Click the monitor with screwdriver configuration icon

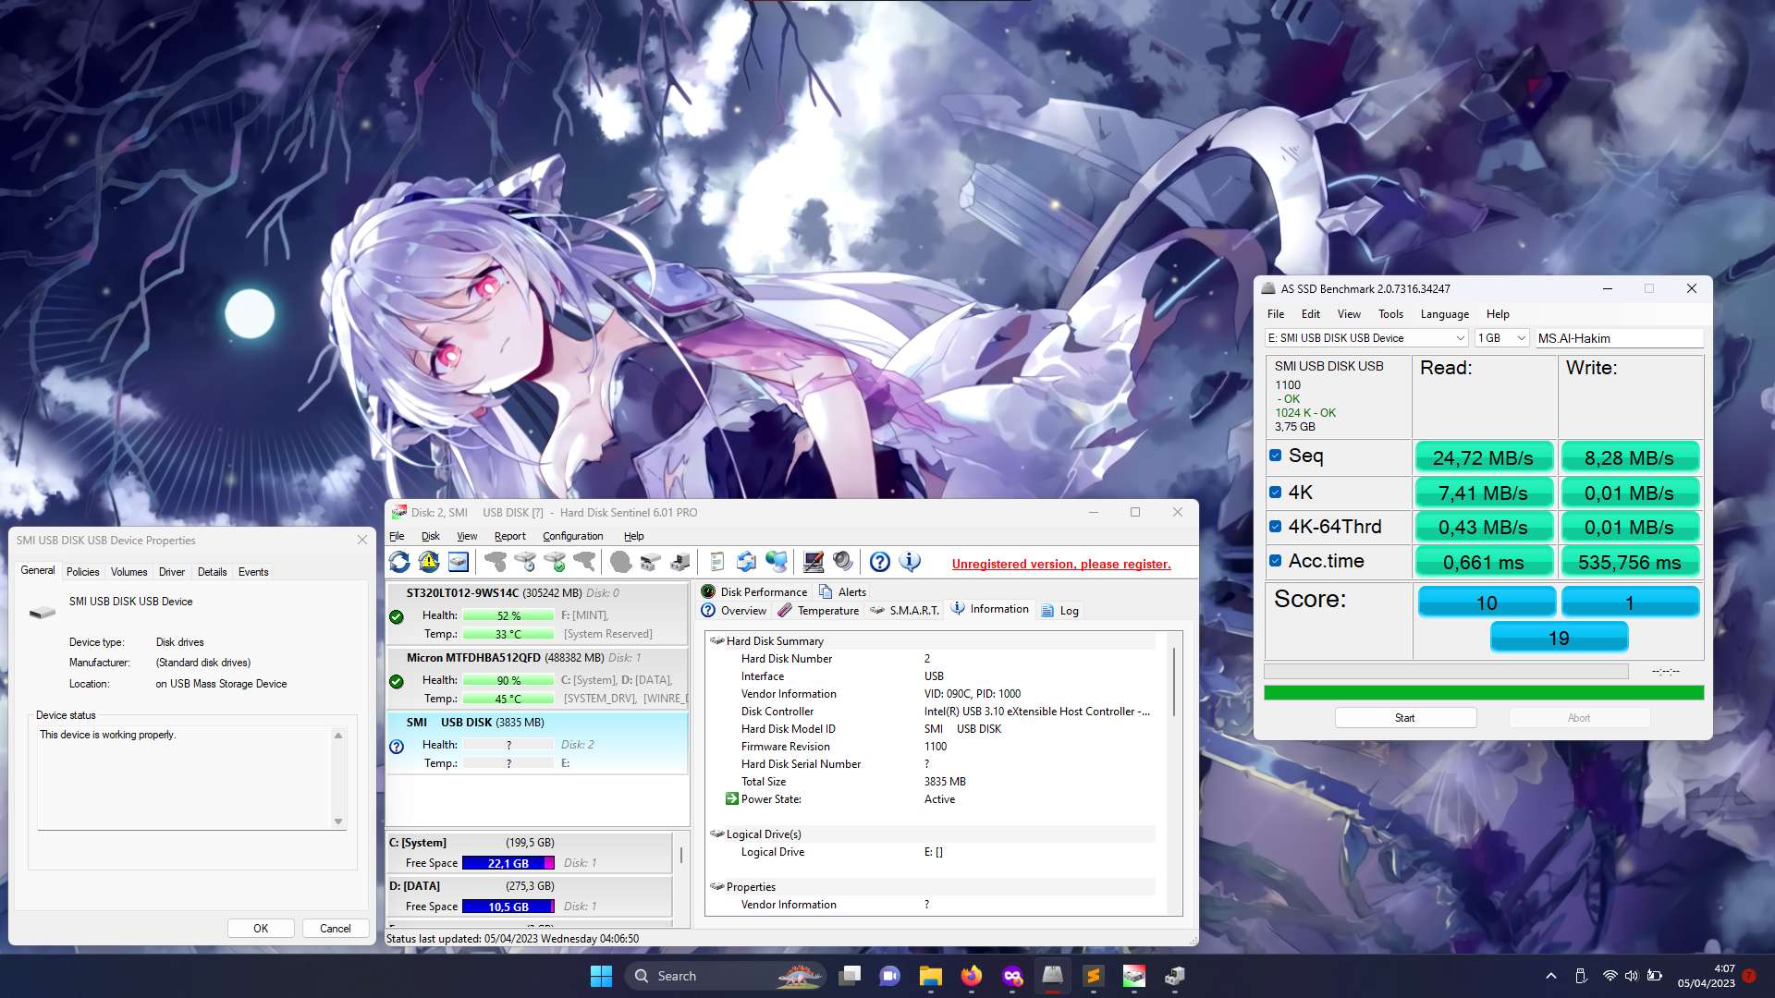814,562
